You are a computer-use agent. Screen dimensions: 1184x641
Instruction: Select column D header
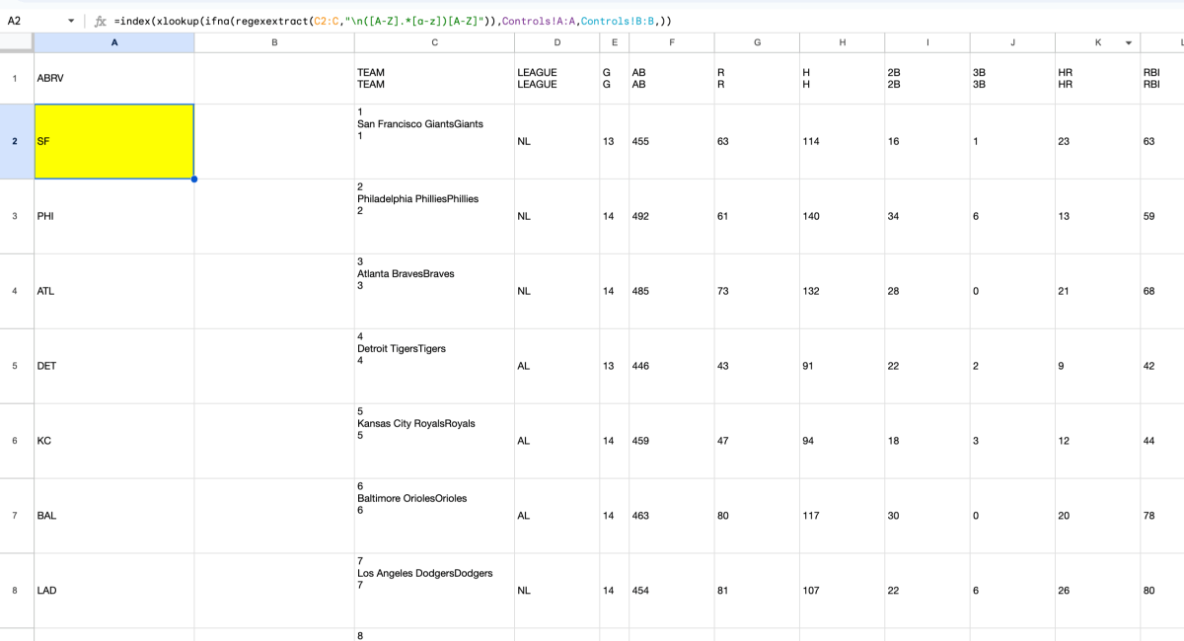557,42
